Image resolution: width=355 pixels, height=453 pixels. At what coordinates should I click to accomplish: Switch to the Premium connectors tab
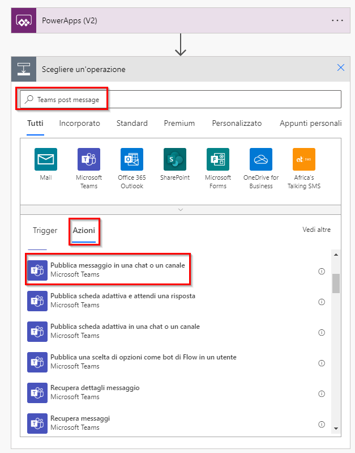pos(179,124)
